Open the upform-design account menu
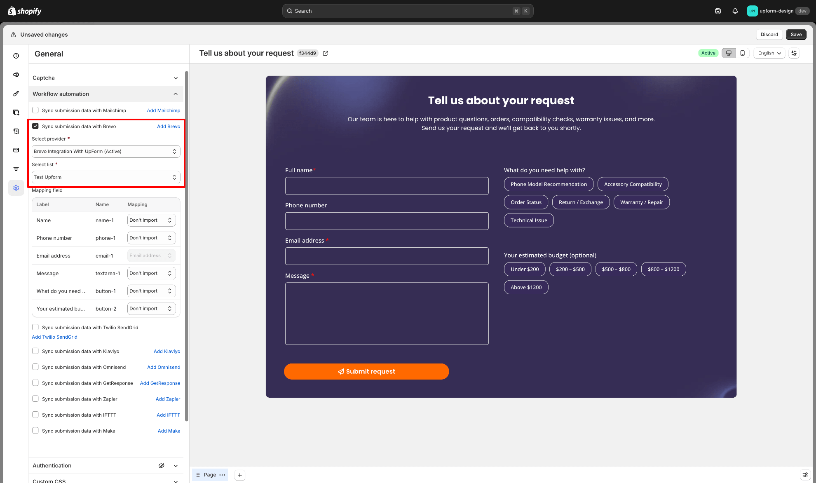Viewport: 816px width, 483px height. (x=778, y=11)
